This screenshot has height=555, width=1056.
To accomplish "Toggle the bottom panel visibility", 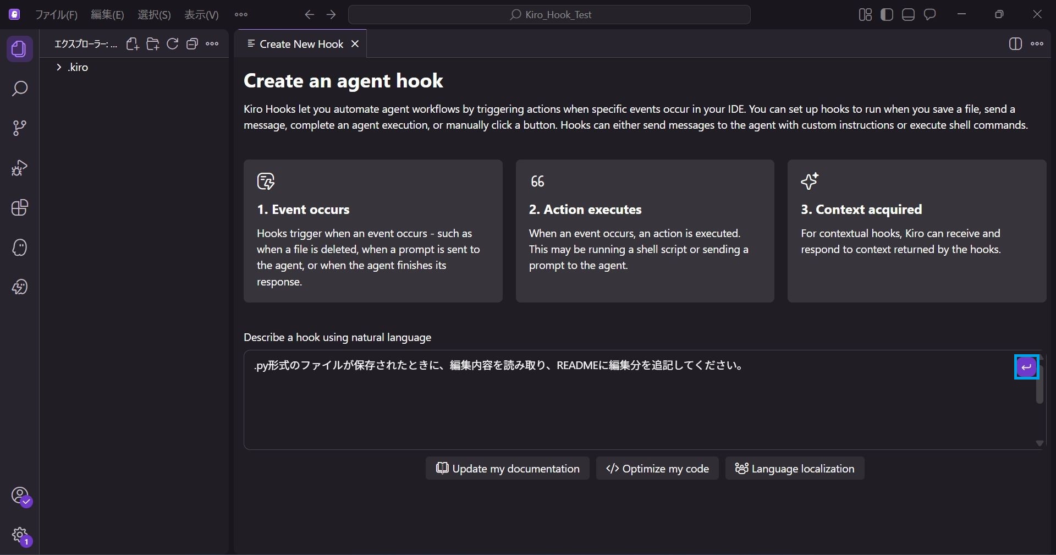I will click(908, 15).
